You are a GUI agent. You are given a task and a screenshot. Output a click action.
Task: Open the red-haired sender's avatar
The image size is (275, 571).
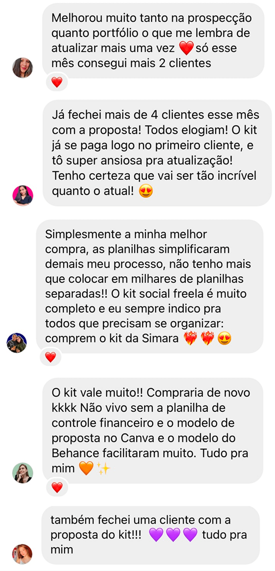pos(22,554)
